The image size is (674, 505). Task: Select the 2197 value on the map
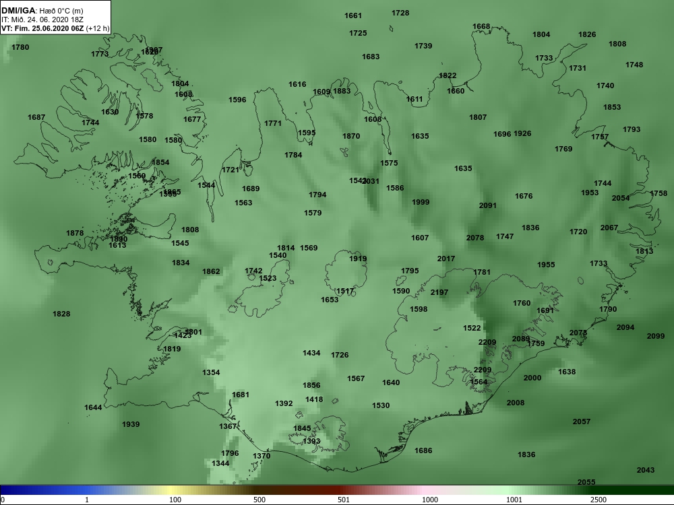(439, 292)
